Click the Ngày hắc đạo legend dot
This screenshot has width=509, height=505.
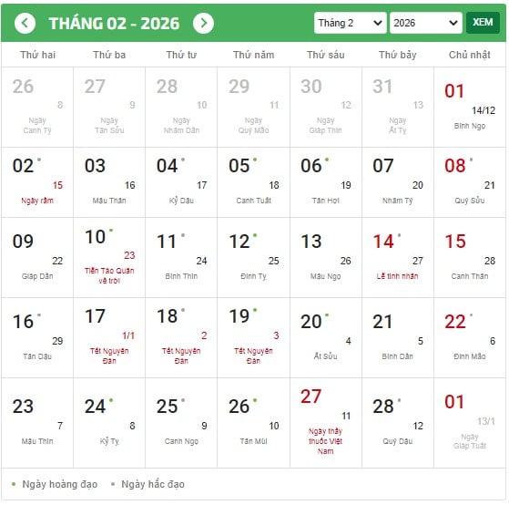(113, 484)
